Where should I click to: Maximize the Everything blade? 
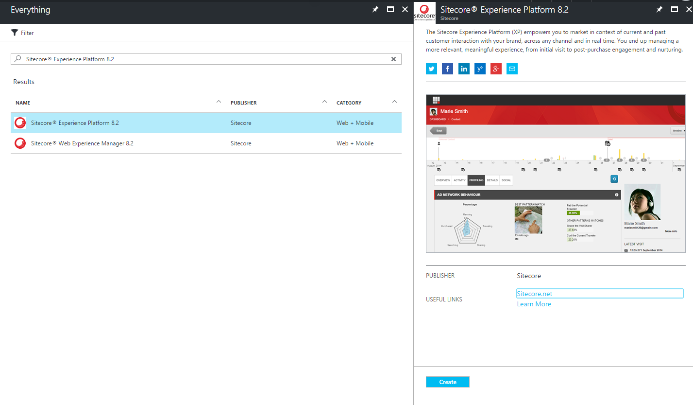pos(390,9)
